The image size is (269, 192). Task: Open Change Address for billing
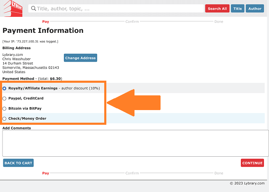point(80,58)
